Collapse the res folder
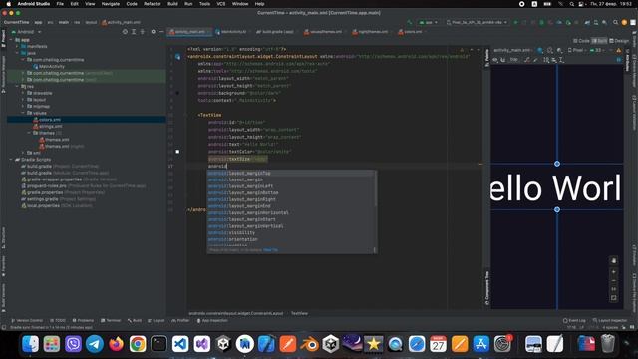638x359 pixels. (17, 87)
